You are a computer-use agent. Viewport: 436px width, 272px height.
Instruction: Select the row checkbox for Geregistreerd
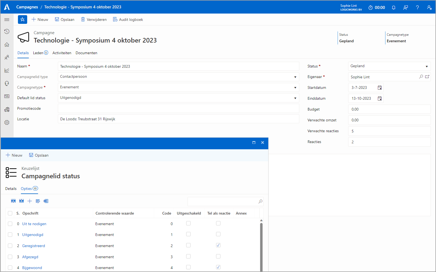pyautogui.click(x=10, y=246)
